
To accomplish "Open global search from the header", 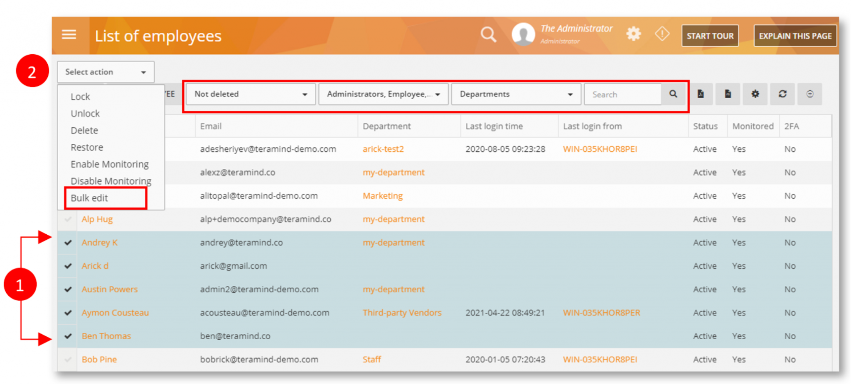I will (x=488, y=35).
